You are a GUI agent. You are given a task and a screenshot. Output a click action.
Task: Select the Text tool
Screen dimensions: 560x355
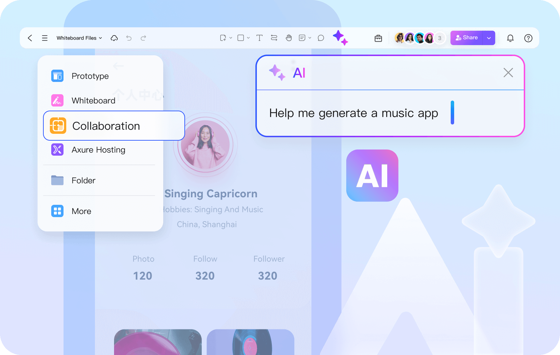point(260,38)
